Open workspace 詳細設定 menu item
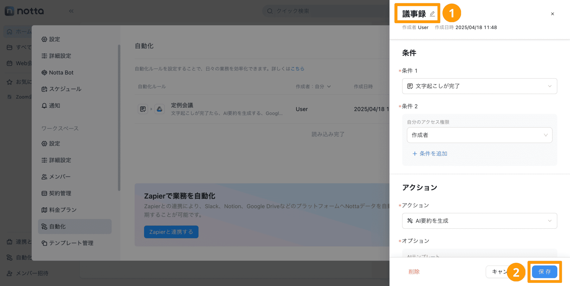The image size is (570, 286). [75, 160]
